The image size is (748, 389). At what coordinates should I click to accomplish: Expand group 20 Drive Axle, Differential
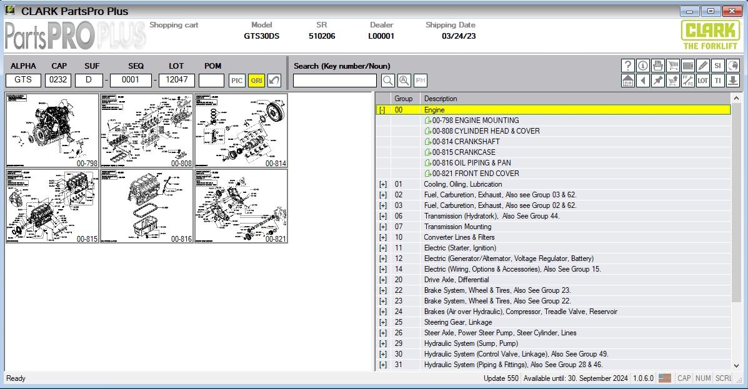pos(382,280)
